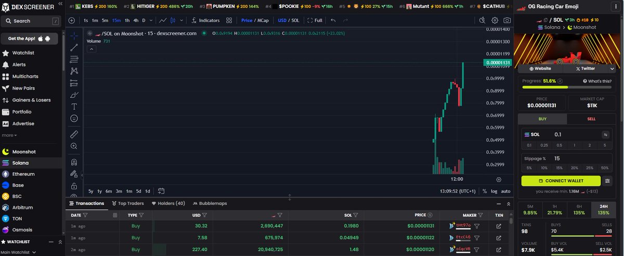Open the chart style dropdown arrow
This screenshot has width=624, height=256.
click(x=181, y=20)
